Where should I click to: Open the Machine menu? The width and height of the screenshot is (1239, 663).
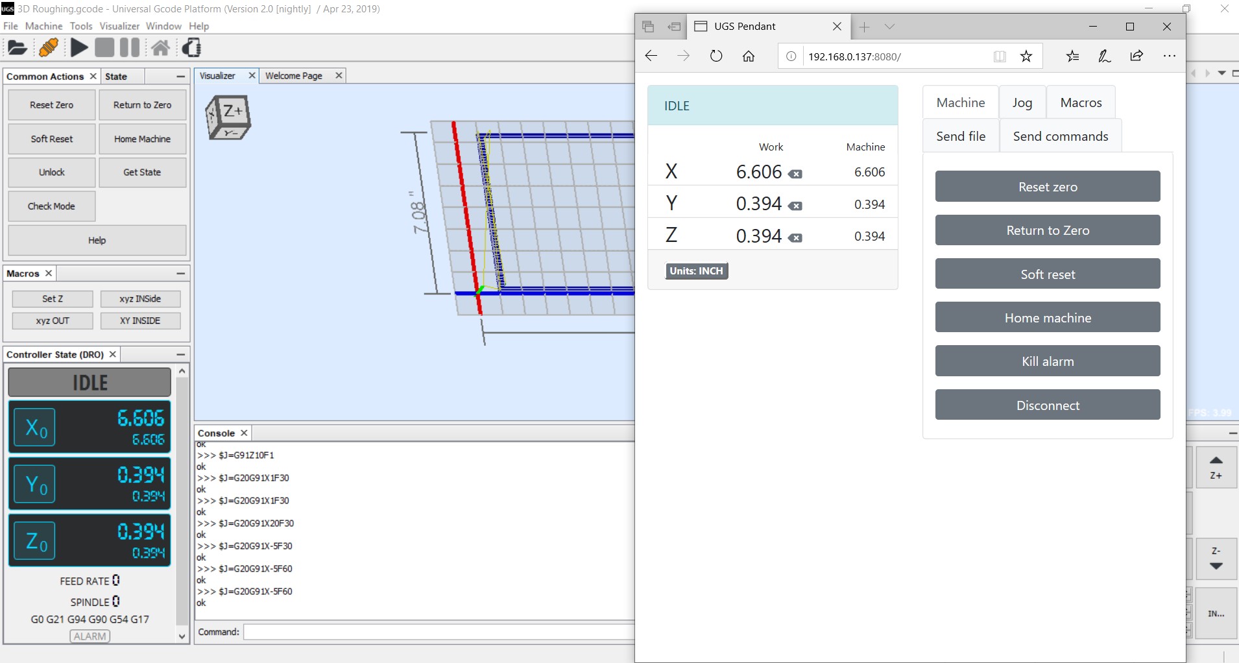click(44, 26)
